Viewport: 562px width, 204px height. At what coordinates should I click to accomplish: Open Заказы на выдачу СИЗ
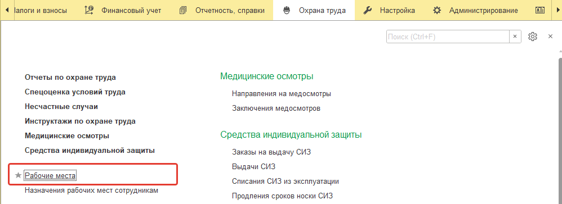point(271,152)
